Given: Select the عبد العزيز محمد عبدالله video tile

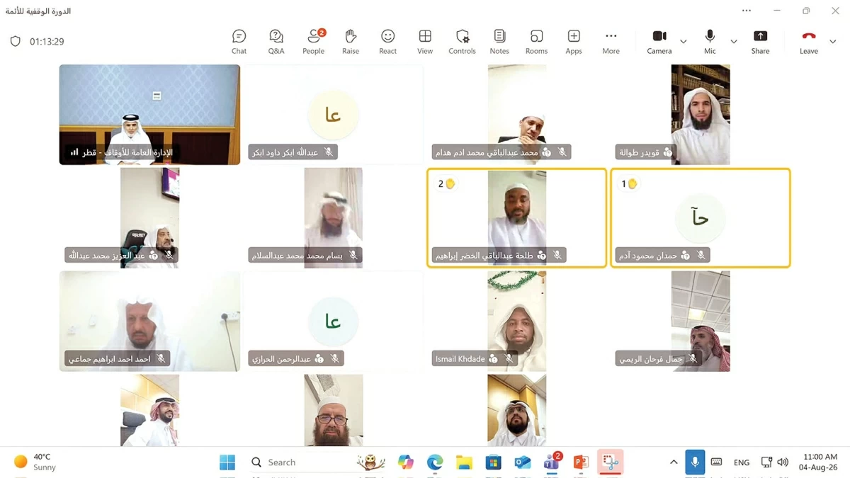Looking at the screenshot, I should point(149,218).
